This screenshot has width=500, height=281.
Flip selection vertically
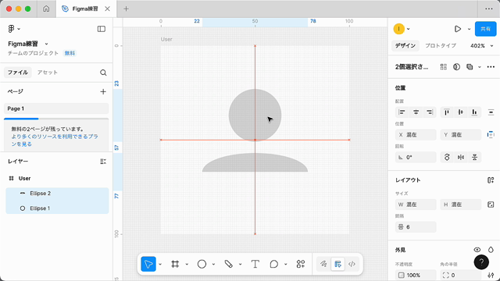(x=474, y=158)
